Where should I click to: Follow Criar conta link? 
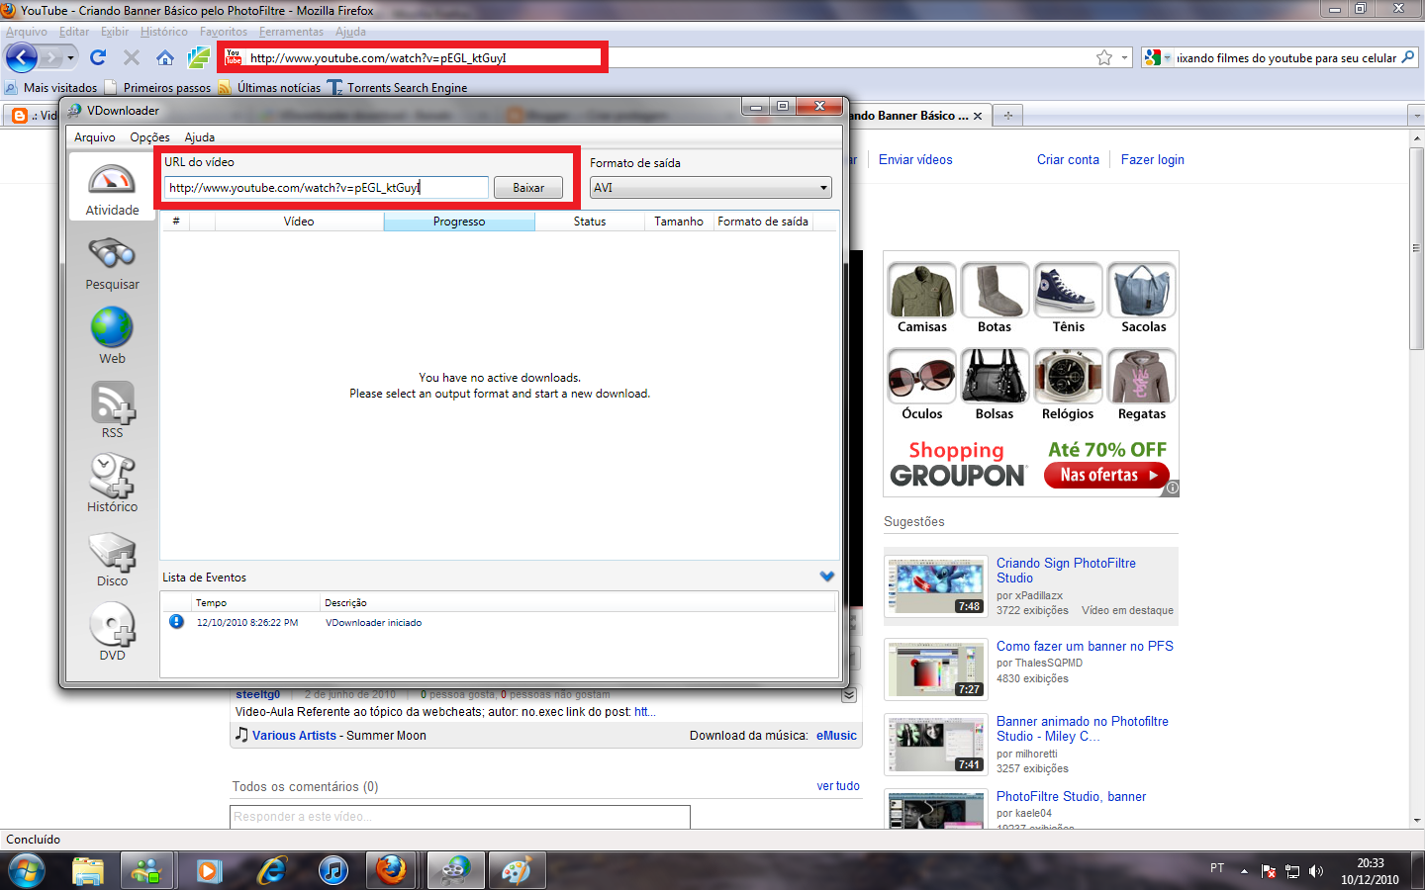[x=1068, y=159]
